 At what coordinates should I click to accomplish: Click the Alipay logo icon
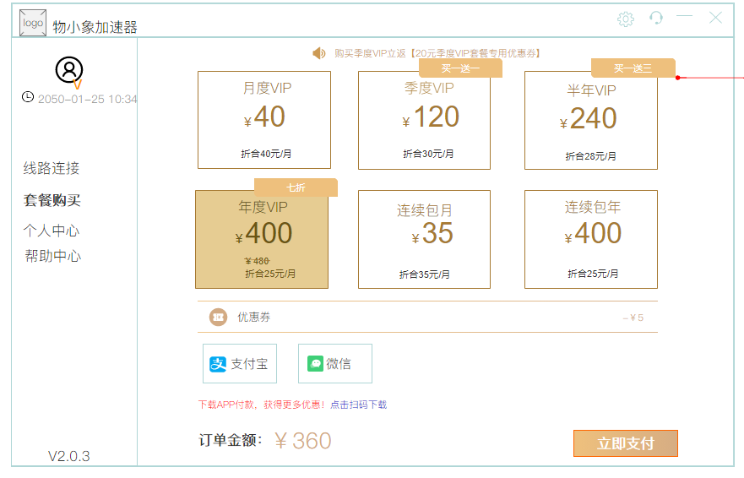pyautogui.click(x=218, y=364)
